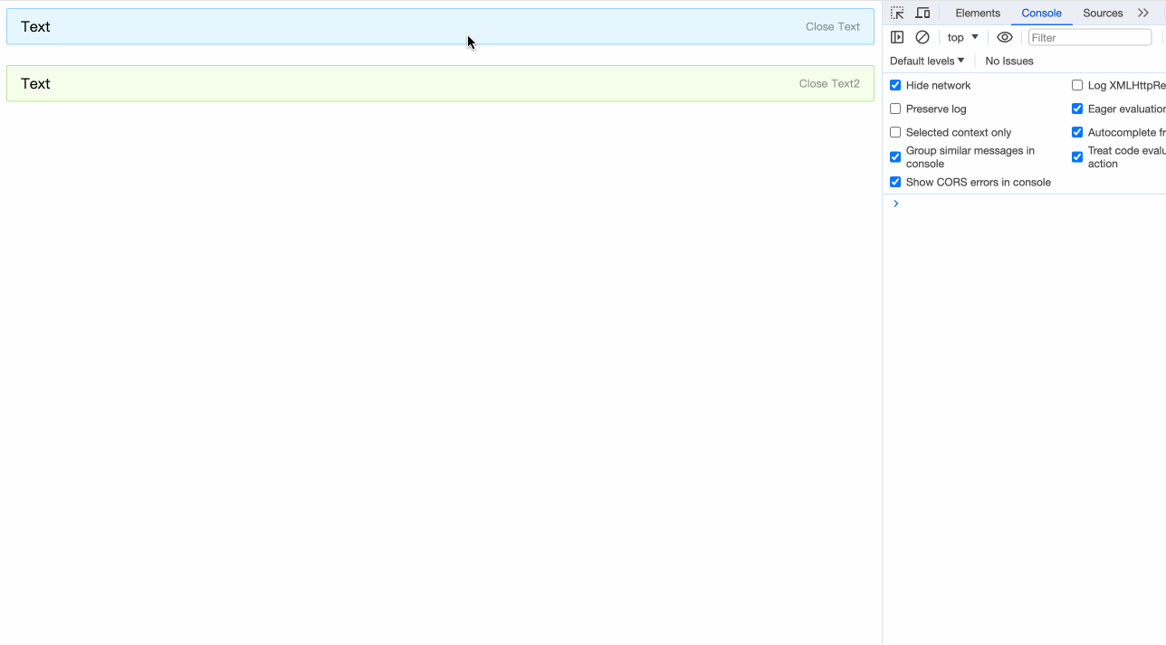The image size is (1166, 645).
Task: Disable Group similar messages in console
Action: coord(895,157)
